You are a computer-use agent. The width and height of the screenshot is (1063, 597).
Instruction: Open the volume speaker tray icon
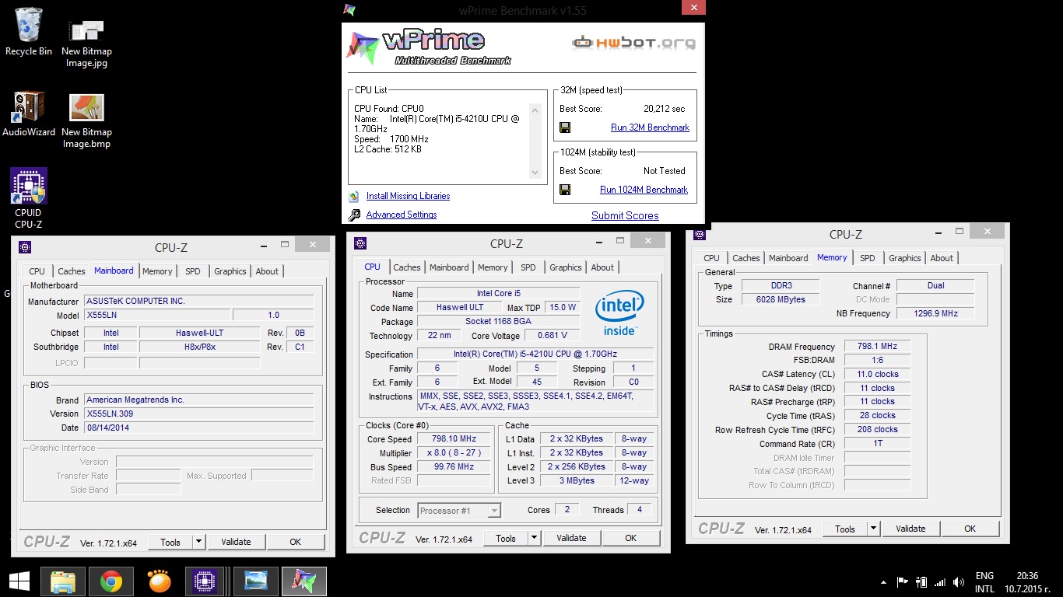[959, 581]
